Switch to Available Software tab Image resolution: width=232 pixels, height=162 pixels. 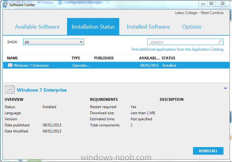(37, 27)
